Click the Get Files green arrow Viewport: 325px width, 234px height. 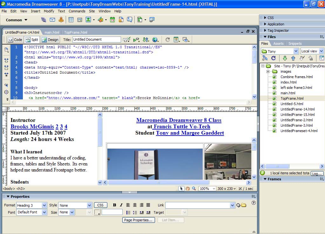(x=285, y=58)
